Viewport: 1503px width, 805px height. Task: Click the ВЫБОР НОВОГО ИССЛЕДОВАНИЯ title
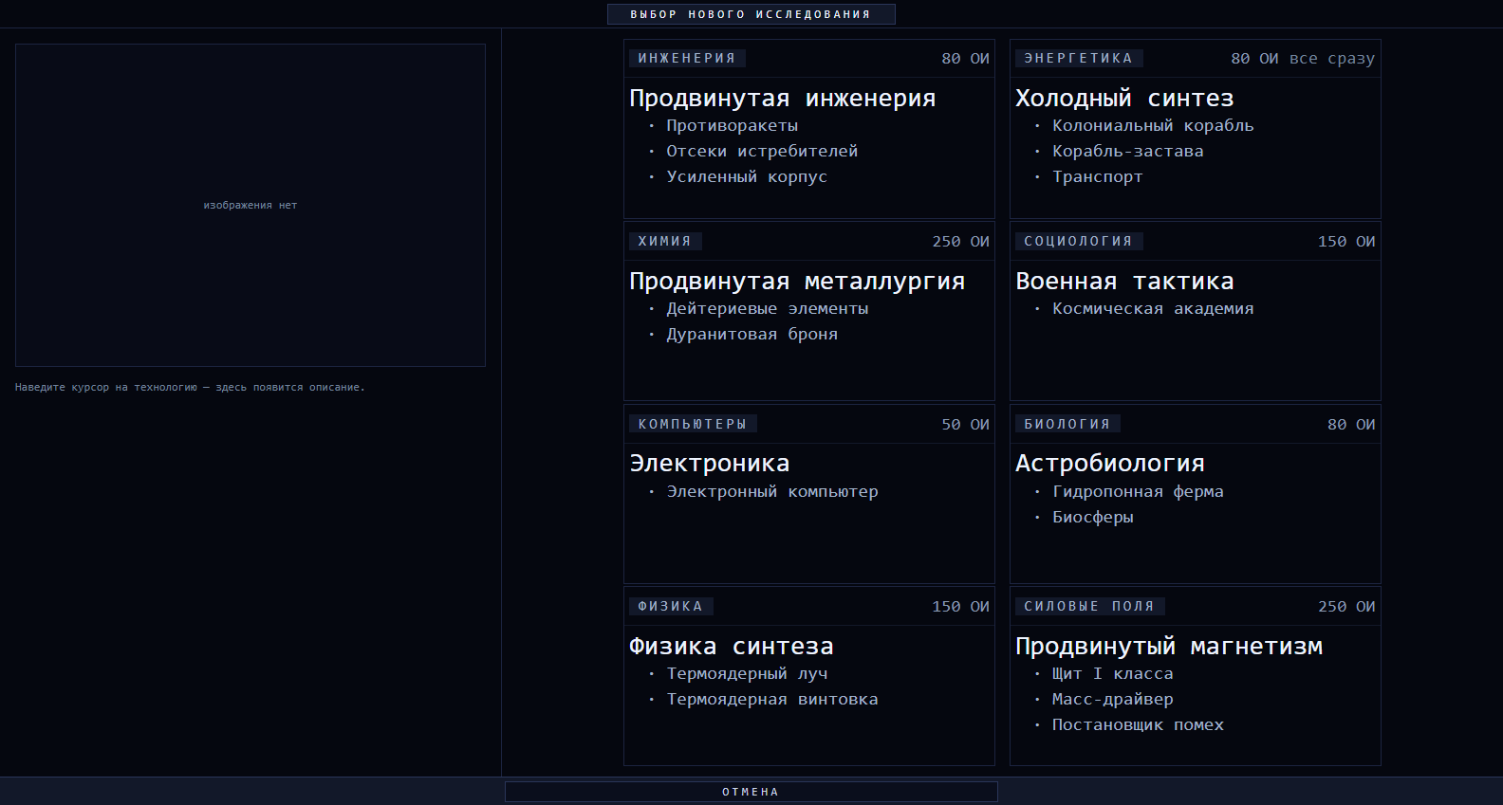coord(751,14)
